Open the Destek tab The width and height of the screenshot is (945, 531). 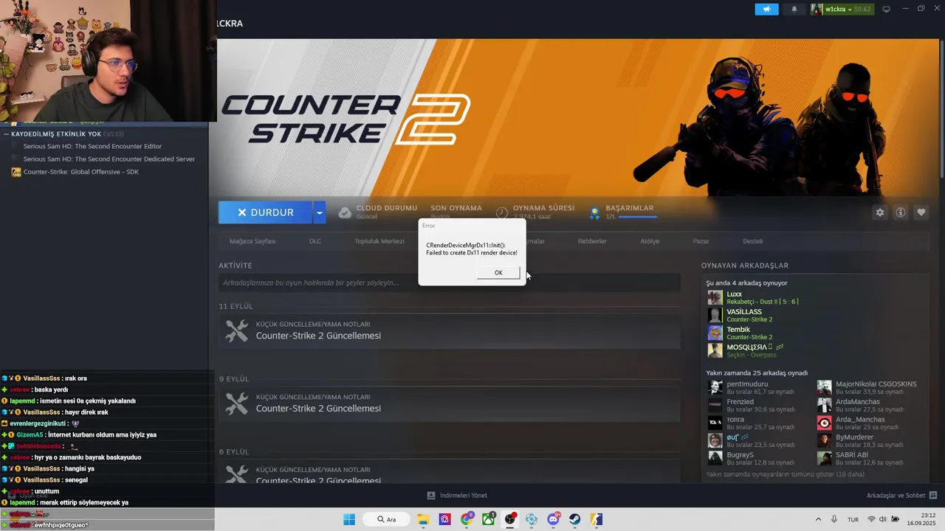tap(753, 241)
